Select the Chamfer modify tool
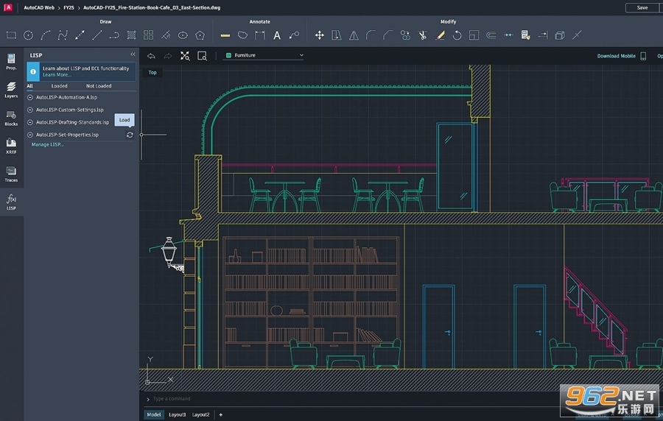The image size is (663, 421). pos(387,35)
